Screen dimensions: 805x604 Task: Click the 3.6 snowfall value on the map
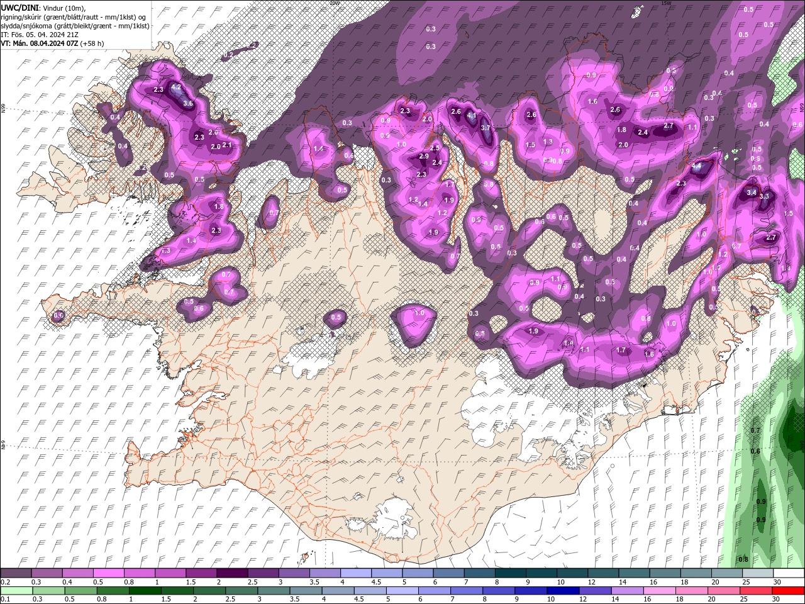point(187,103)
